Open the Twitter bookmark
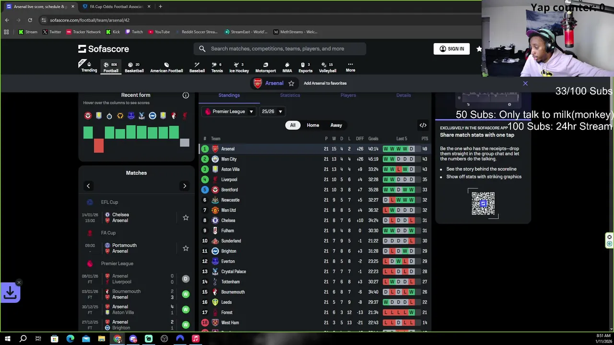The image size is (614, 345). [51, 32]
